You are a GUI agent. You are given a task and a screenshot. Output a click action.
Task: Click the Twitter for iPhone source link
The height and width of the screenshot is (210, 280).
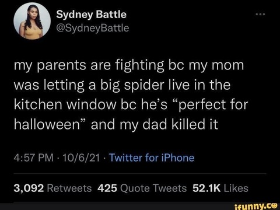point(152,157)
